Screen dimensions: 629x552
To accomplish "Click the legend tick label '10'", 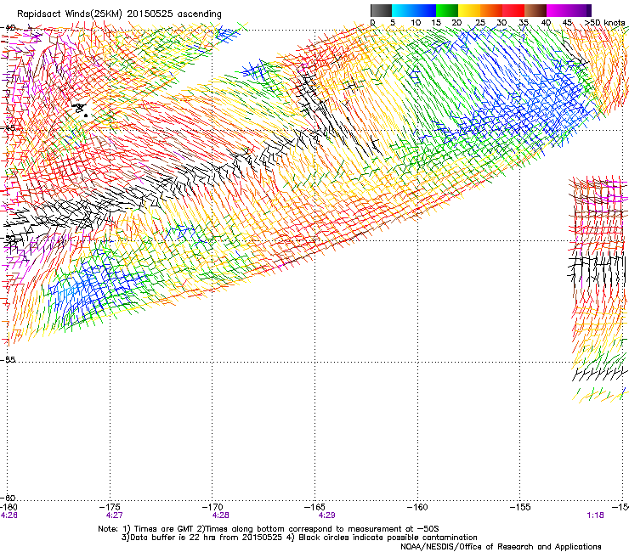I will coord(416,23).
